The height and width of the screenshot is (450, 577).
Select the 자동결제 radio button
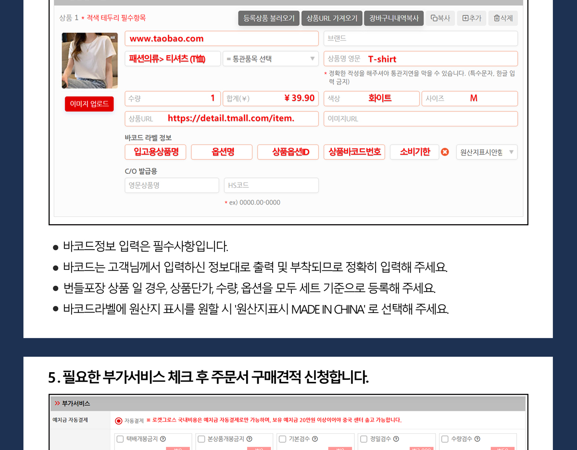(x=119, y=421)
